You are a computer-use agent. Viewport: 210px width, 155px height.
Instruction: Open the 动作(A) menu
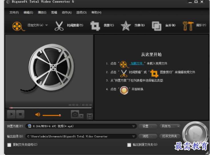(x=67, y=13)
